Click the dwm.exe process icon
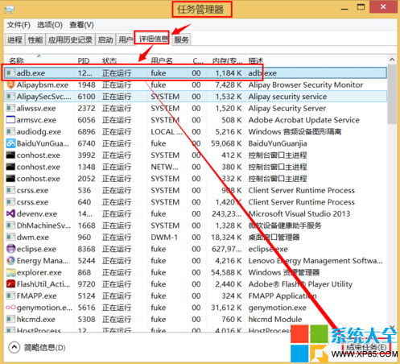The width and height of the screenshot is (400, 364). pos(10,237)
